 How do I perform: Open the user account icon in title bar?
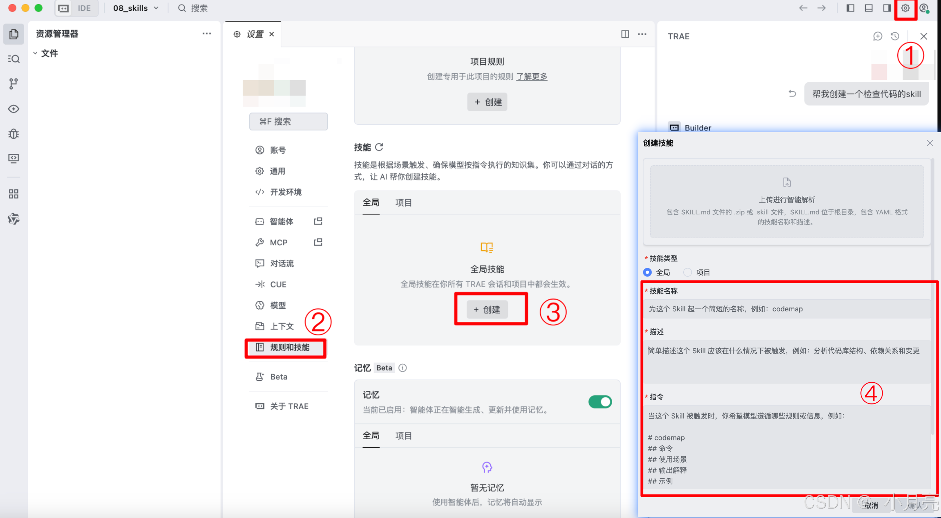pyautogui.click(x=924, y=8)
